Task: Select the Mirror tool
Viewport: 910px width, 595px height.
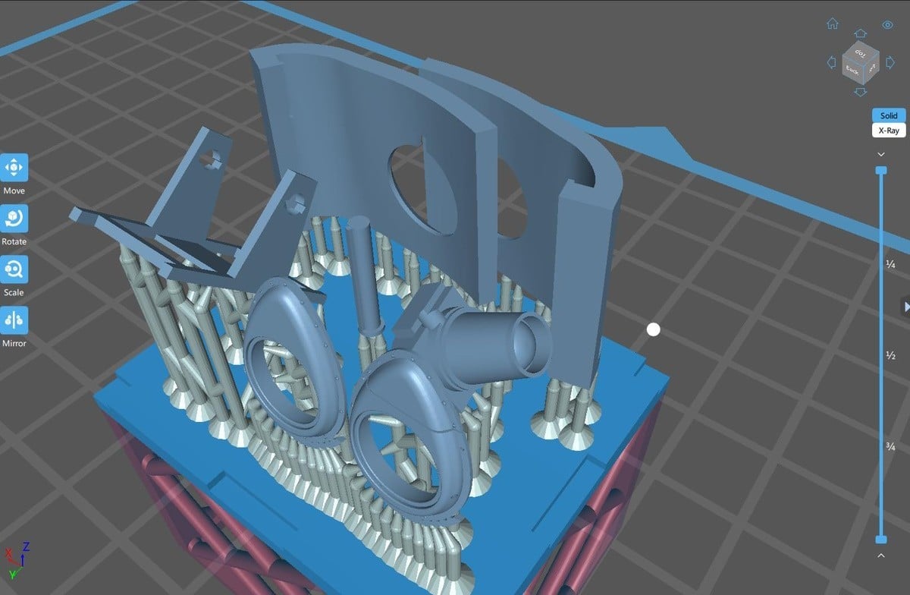Action: [x=14, y=320]
